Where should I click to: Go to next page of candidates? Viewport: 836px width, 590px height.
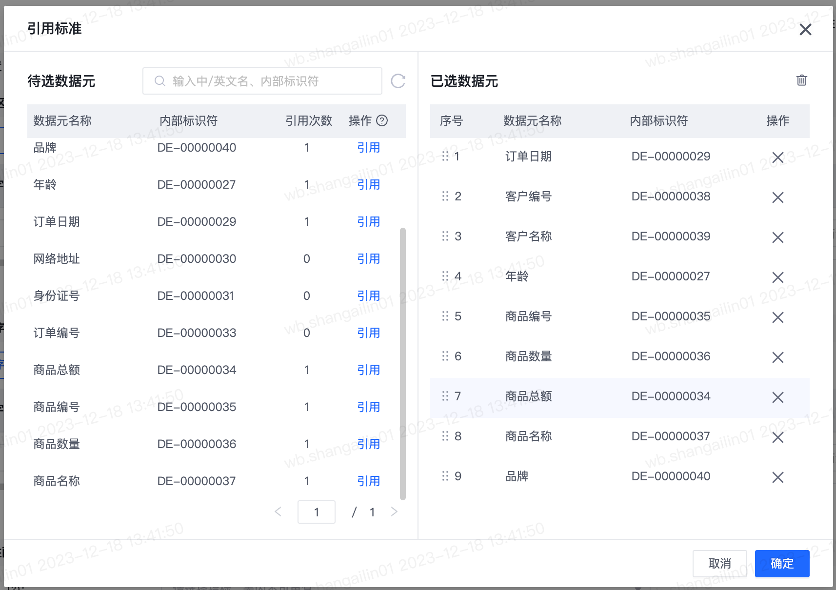394,511
